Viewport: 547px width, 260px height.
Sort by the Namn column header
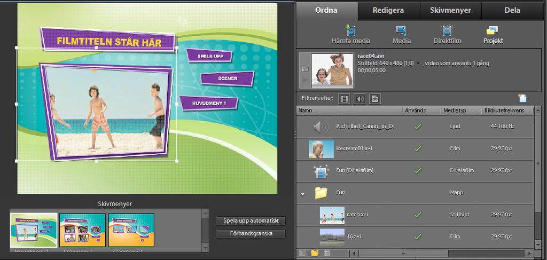point(349,111)
